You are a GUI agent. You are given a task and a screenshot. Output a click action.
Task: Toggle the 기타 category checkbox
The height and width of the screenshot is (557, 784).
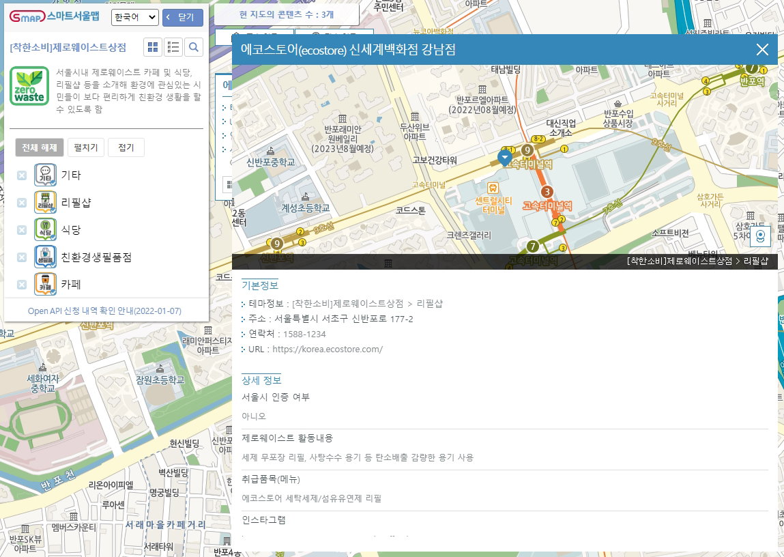pyautogui.click(x=22, y=175)
